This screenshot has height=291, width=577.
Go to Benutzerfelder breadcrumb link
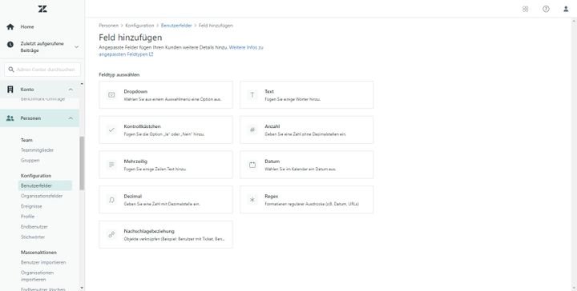[176, 26]
